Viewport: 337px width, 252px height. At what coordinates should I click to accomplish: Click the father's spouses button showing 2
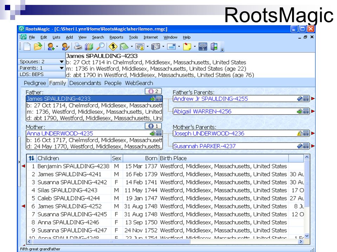click(153, 91)
